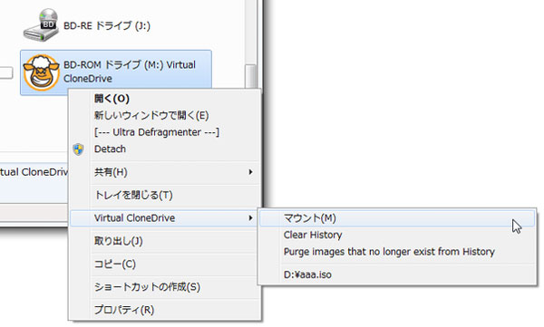Choose Clear History in the submenu
The image size is (544, 327).
point(397,236)
